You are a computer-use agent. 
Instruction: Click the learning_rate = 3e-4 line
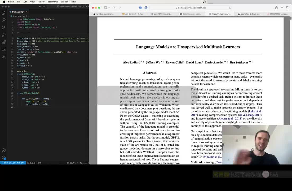tap(28, 49)
